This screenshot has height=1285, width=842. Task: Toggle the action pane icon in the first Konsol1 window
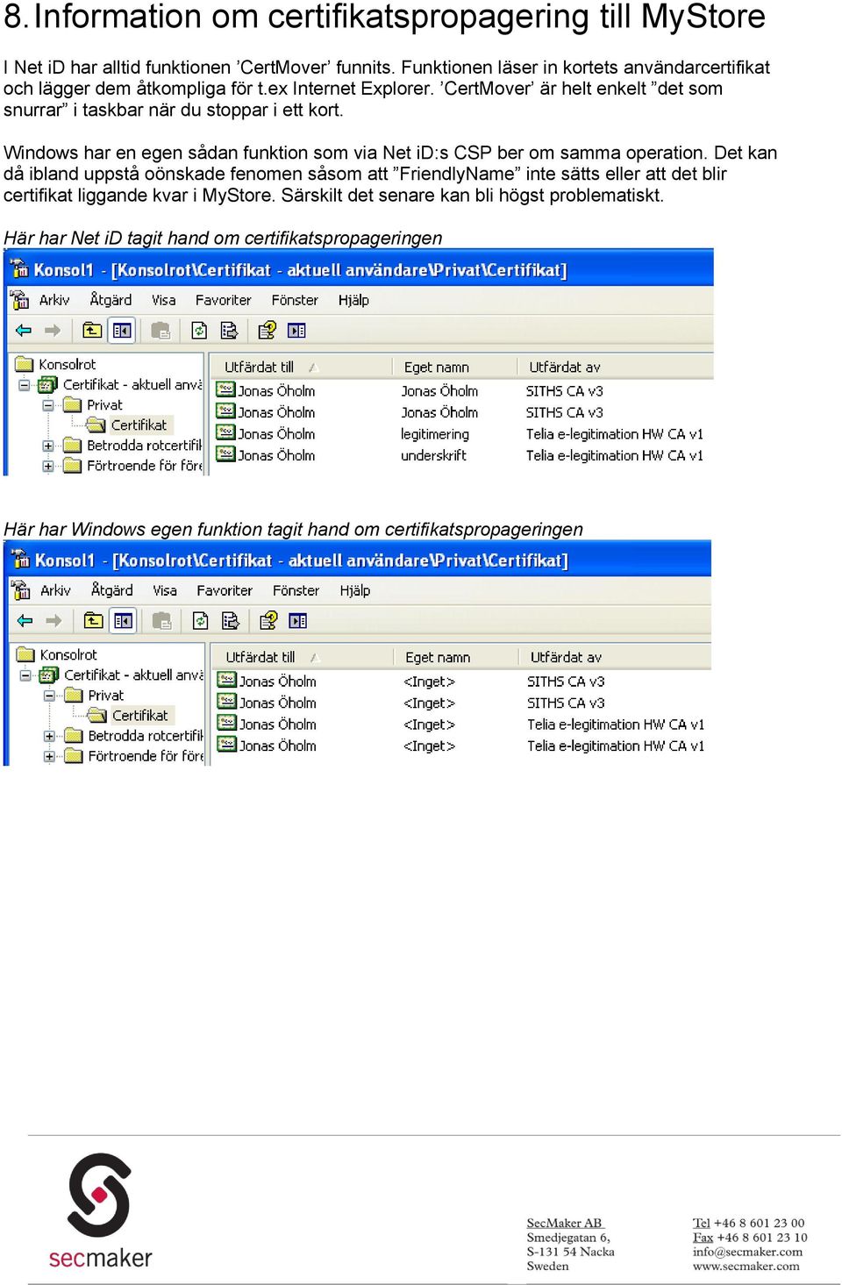[x=297, y=331]
